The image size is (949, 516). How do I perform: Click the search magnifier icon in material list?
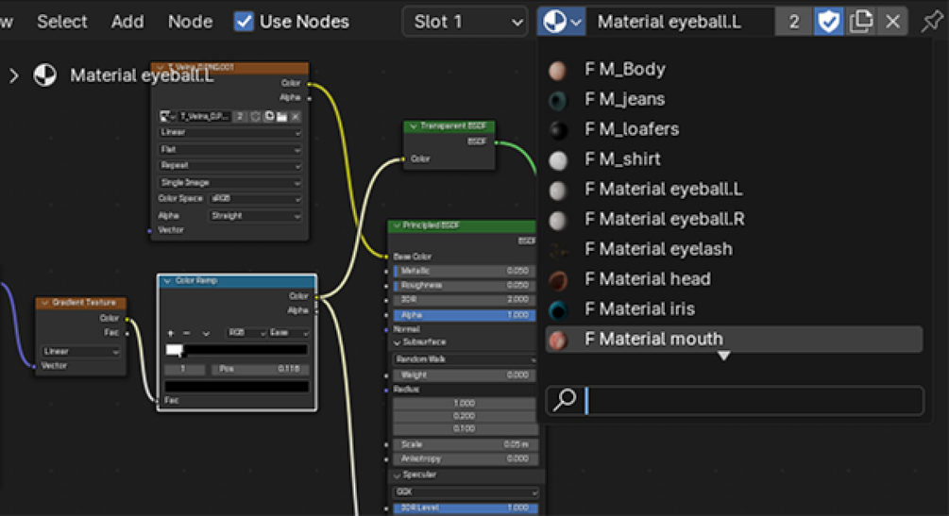[566, 400]
